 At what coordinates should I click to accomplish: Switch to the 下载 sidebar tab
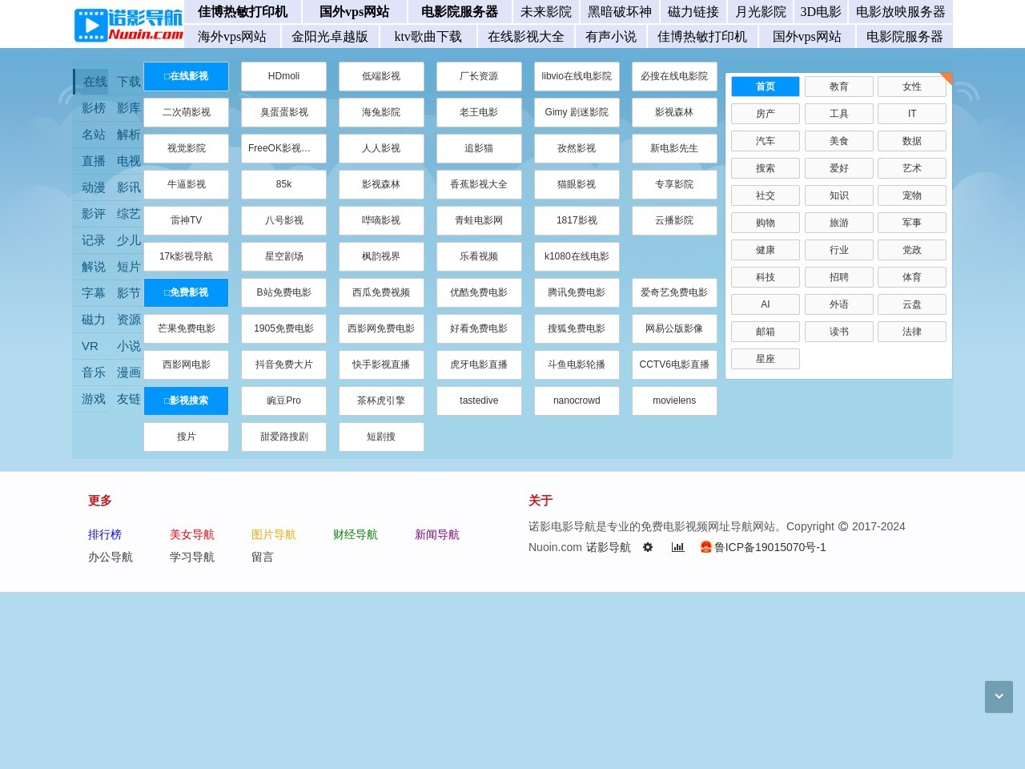[129, 82]
